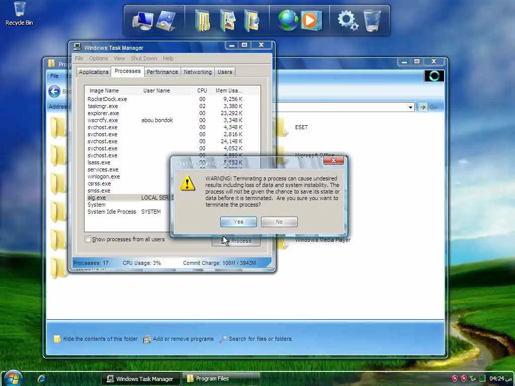
Task: Click the End Process button
Action: point(236,241)
